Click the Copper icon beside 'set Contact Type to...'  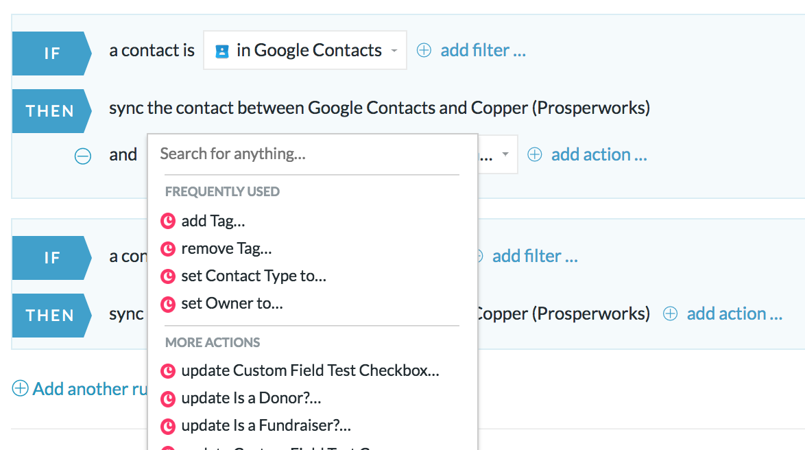pyautogui.click(x=168, y=276)
